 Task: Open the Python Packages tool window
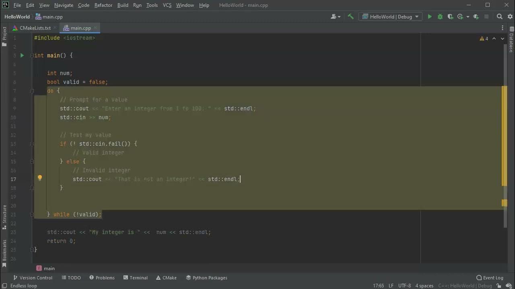207,278
